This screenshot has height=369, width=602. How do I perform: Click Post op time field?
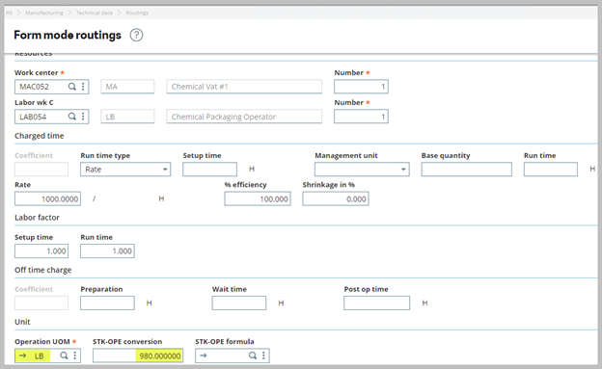[376, 303]
